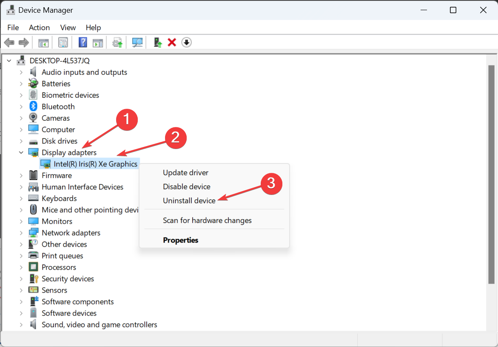
Task: Expand the Software components category
Action: [x=21, y=302]
